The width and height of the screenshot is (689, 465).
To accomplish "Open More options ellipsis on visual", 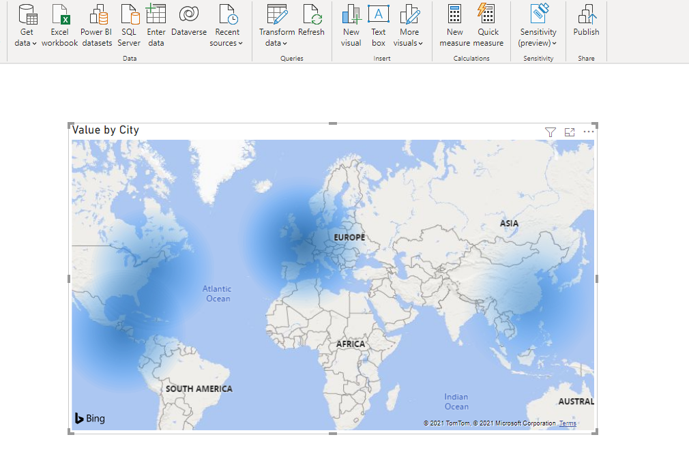I will point(588,132).
